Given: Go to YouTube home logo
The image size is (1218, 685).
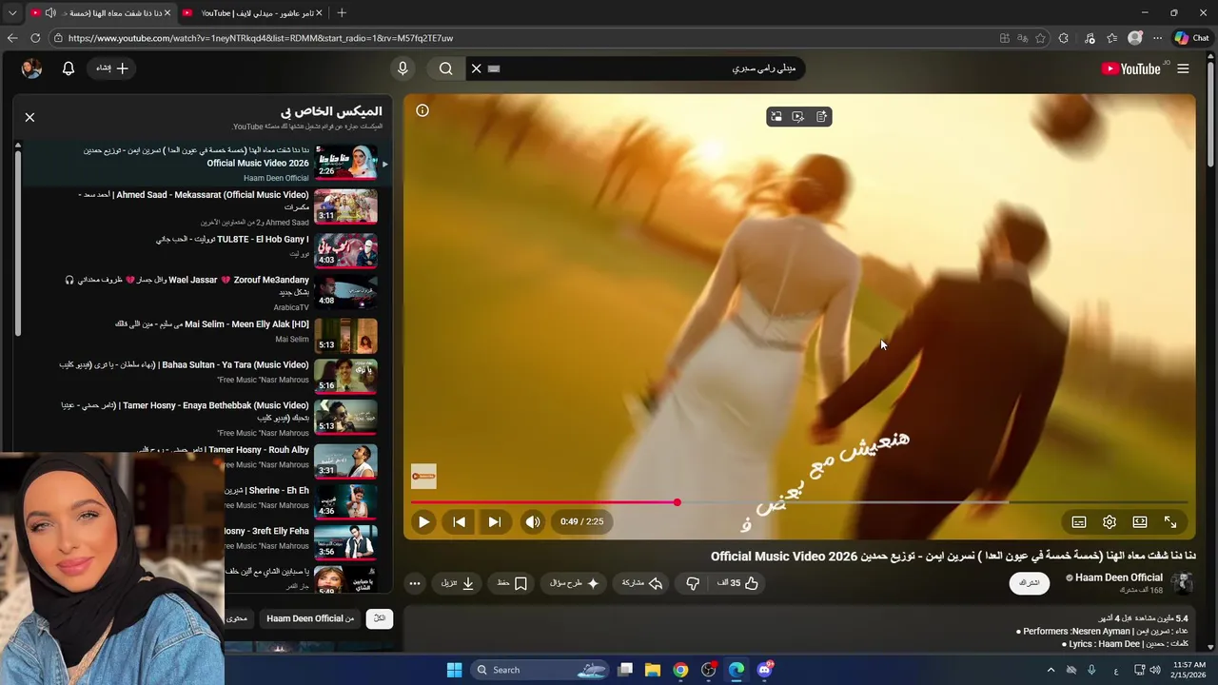Looking at the screenshot, I should tap(1131, 68).
